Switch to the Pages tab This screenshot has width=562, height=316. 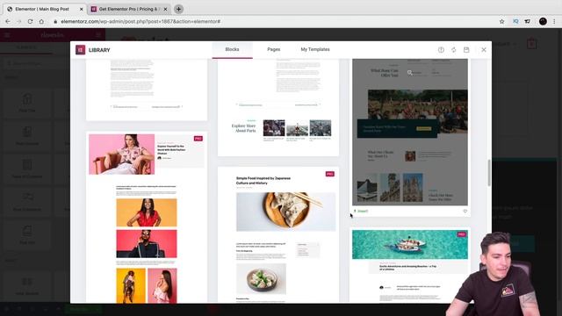273,49
